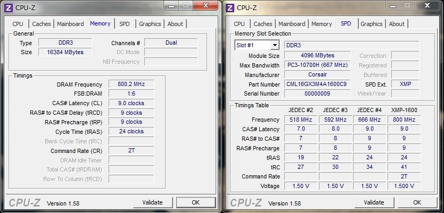Click JEDEC #2 tRC cell showing 27
This screenshot has height=213, width=444.
(x=301, y=167)
